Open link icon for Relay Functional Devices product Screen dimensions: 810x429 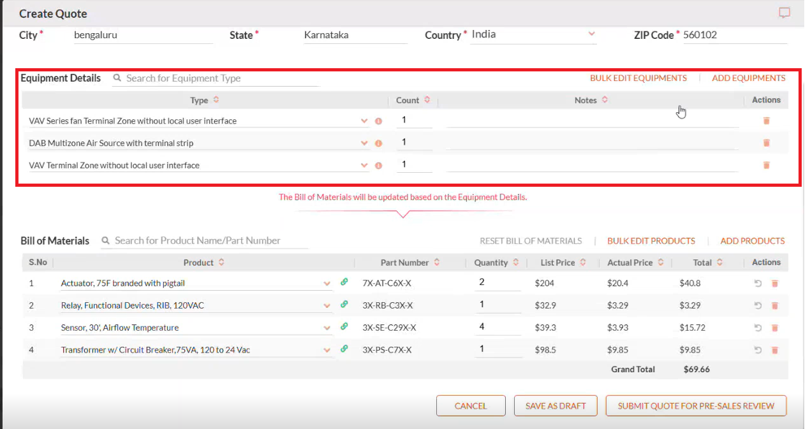tap(344, 304)
